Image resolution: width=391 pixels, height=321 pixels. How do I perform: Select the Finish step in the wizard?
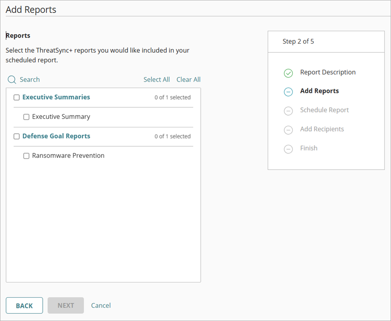[309, 148]
